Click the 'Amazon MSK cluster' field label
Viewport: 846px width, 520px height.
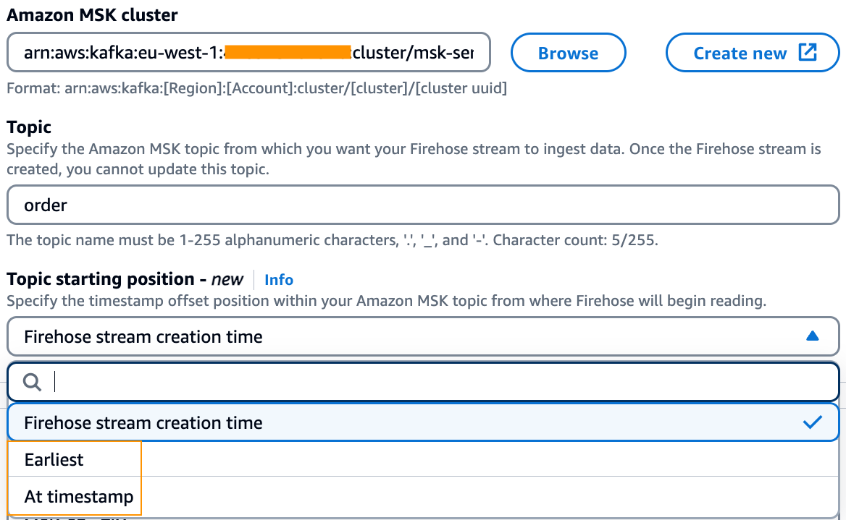(92, 15)
